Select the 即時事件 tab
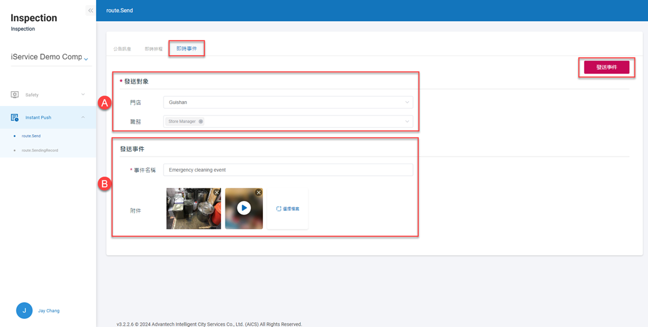The height and width of the screenshot is (327, 648). (187, 49)
